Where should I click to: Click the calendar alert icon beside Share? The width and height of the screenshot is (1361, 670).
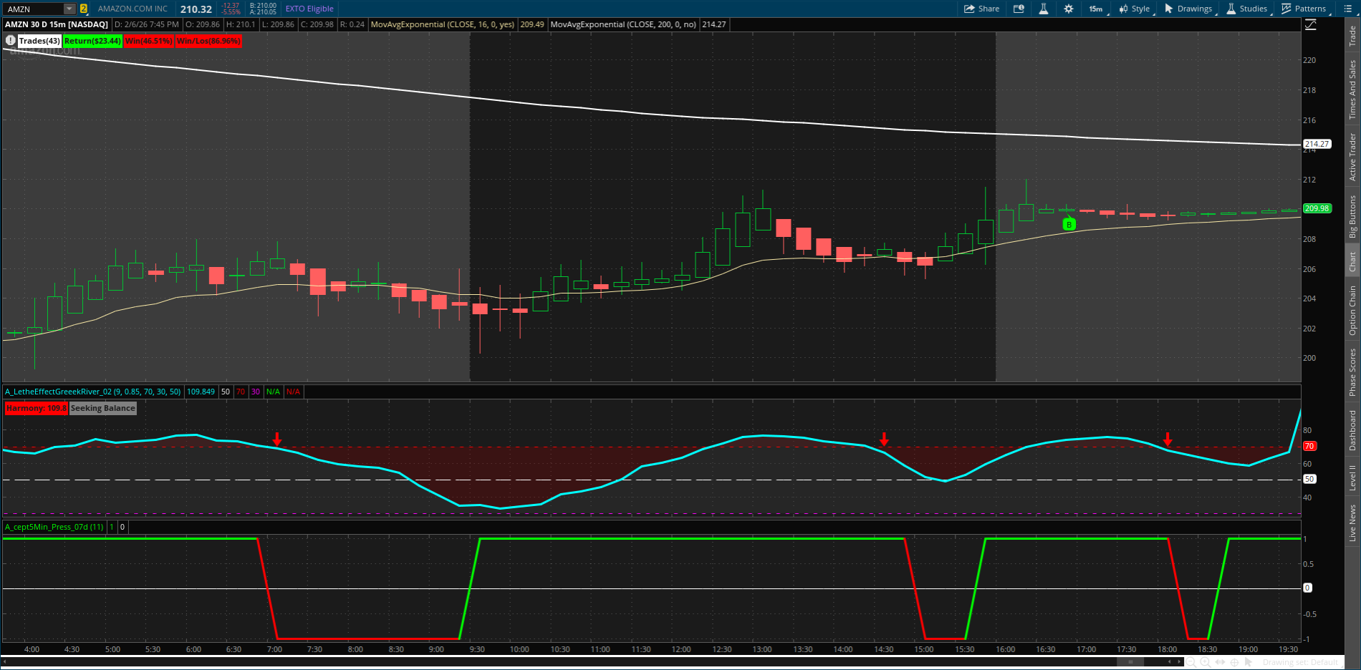(x=1019, y=9)
